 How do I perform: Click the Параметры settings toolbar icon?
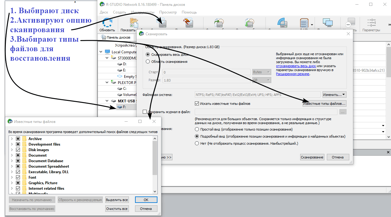[371, 23]
